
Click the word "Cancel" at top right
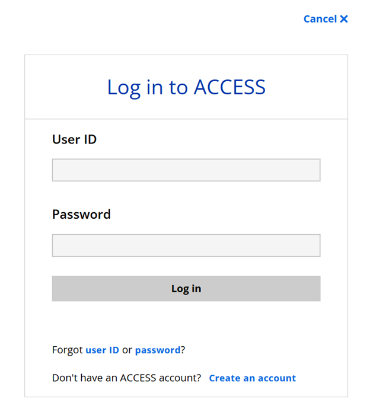[320, 19]
